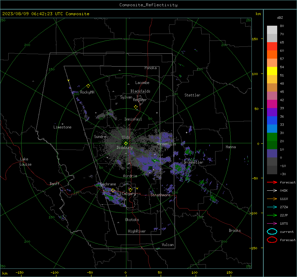Click the Hanna town label
This screenshot has height=277, width=297.
231,147
